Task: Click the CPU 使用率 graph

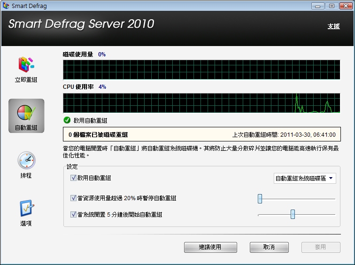Action: click(201, 103)
